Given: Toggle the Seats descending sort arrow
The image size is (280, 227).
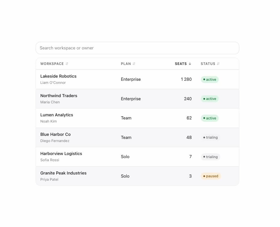Looking at the screenshot, I should coord(190,64).
